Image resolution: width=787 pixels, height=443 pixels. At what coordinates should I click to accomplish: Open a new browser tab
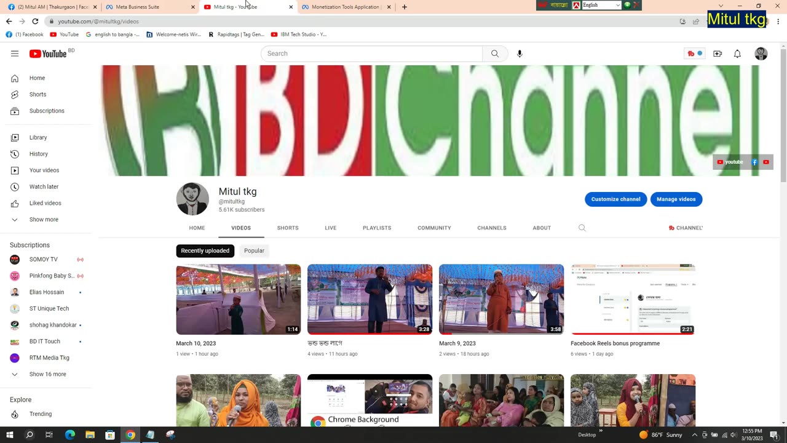point(404,7)
